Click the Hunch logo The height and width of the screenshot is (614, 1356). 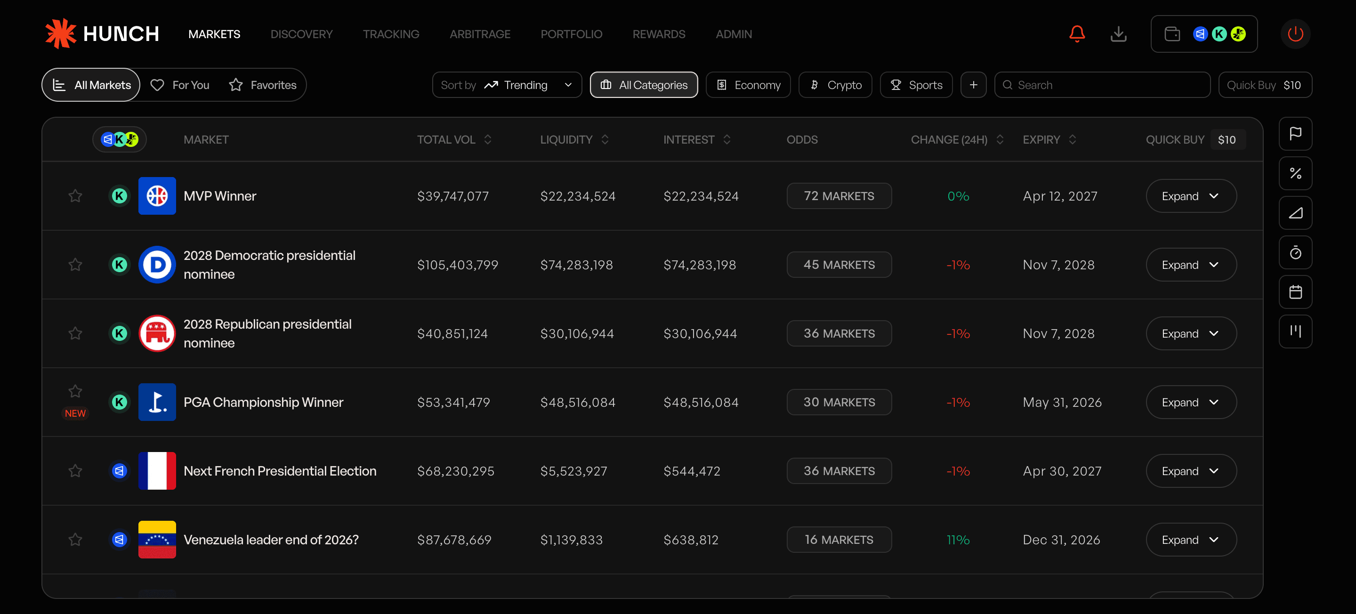pos(102,34)
